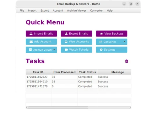157x118 pixels.
Task: Expand the Converter button dropdown arrow
Action: coord(124,42)
